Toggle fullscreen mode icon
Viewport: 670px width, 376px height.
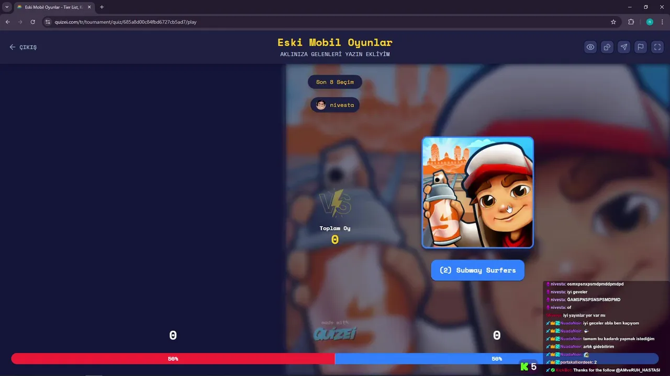(x=657, y=47)
